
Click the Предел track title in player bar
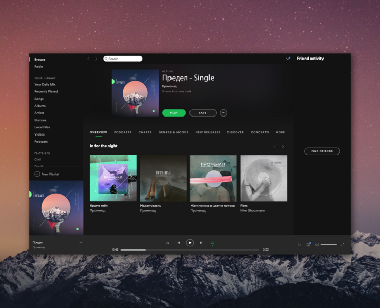click(38, 242)
